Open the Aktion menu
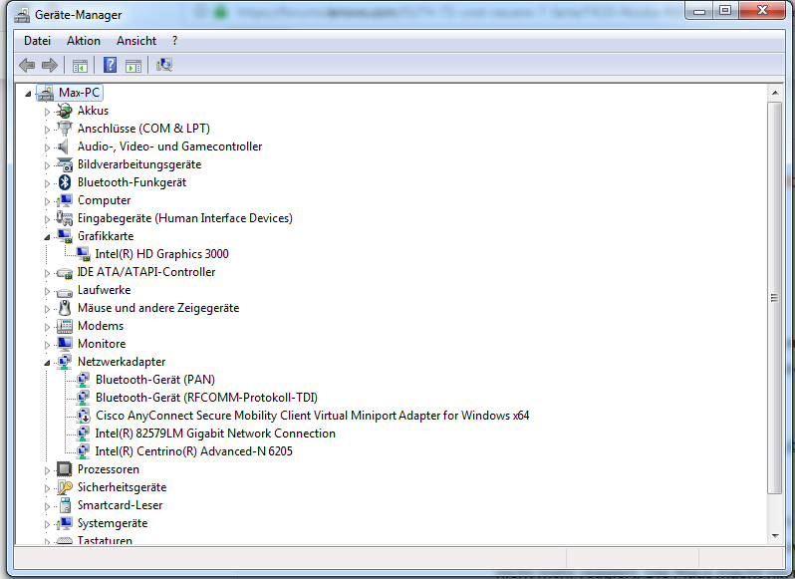The height and width of the screenshot is (579, 795). [84, 41]
